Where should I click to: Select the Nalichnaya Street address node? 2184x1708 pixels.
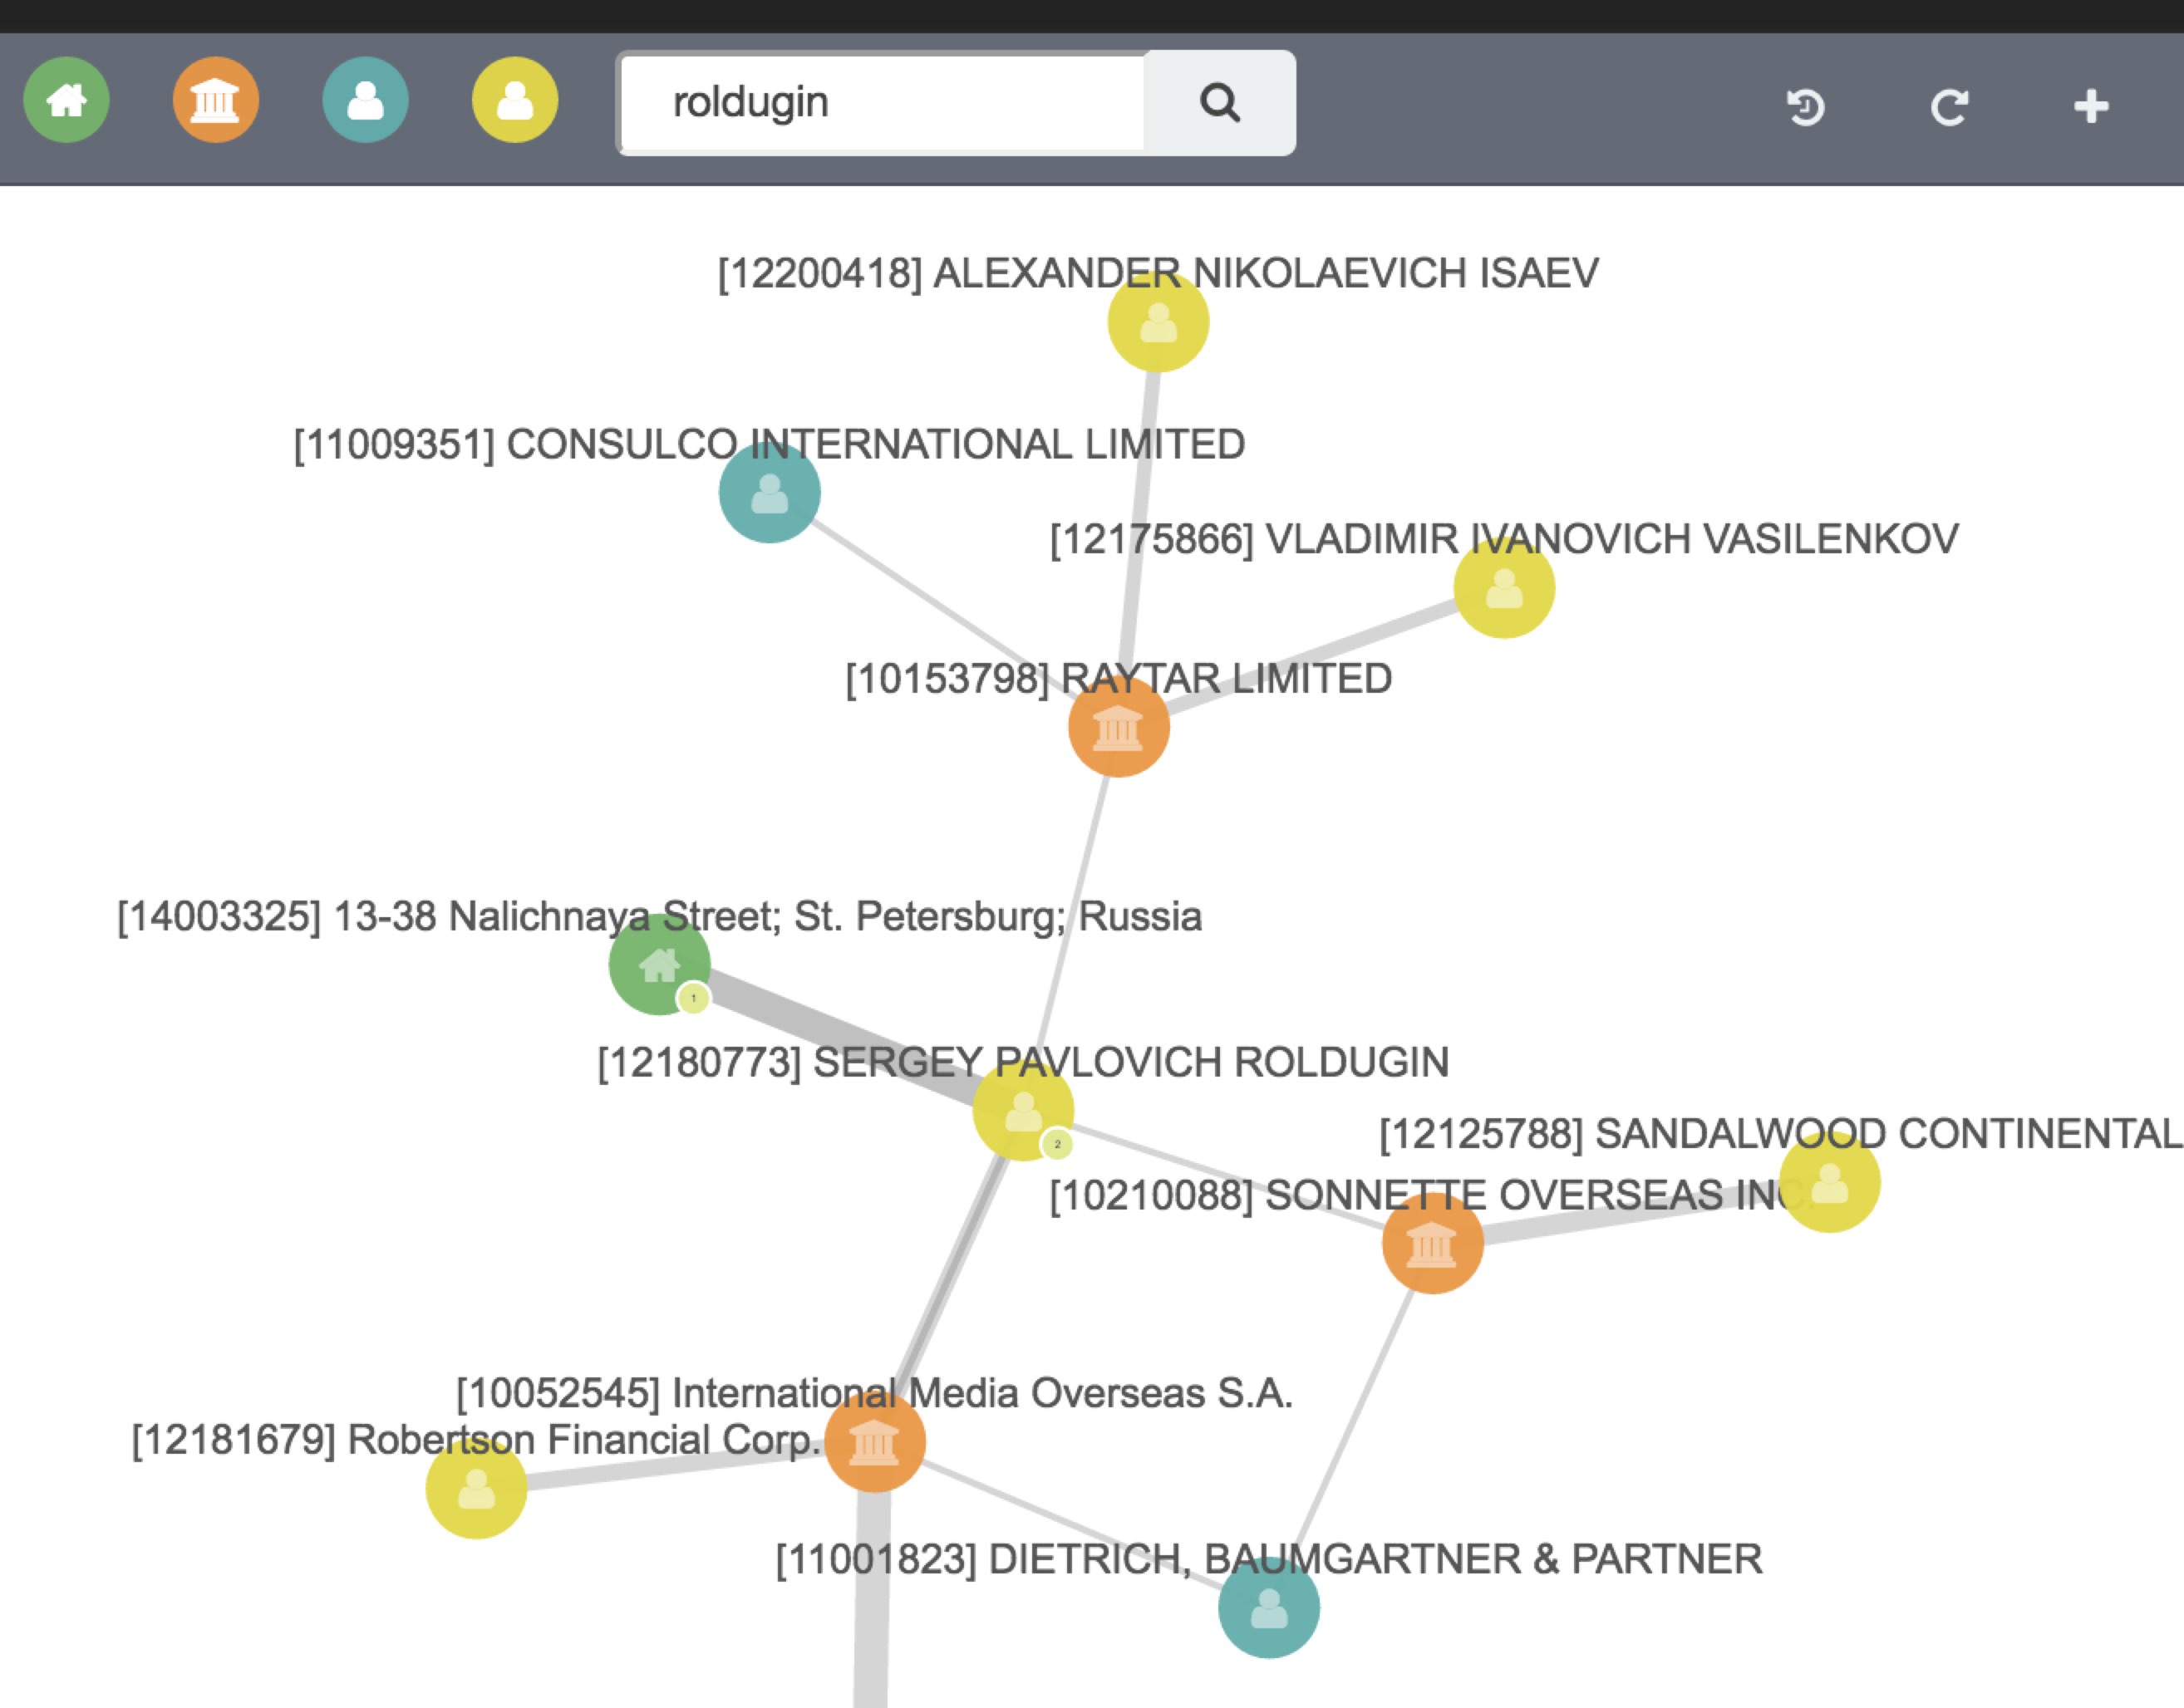tap(659, 964)
